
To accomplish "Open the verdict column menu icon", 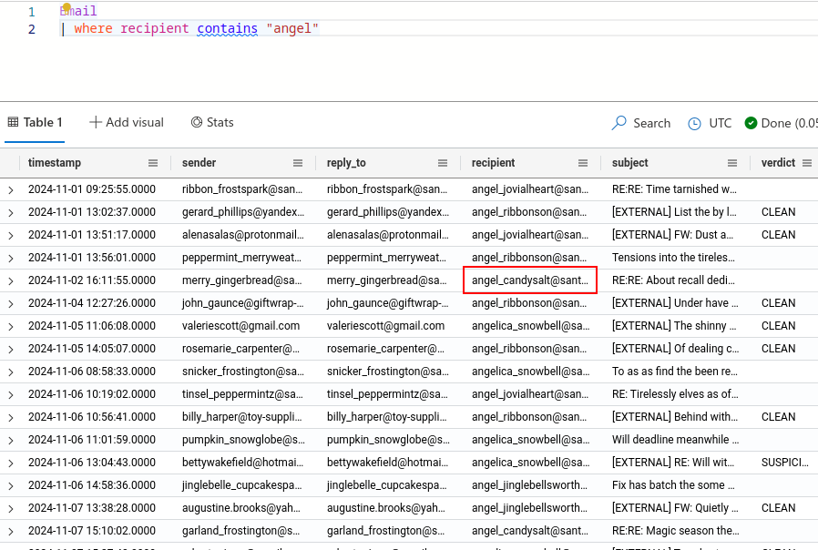I will [x=806, y=163].
